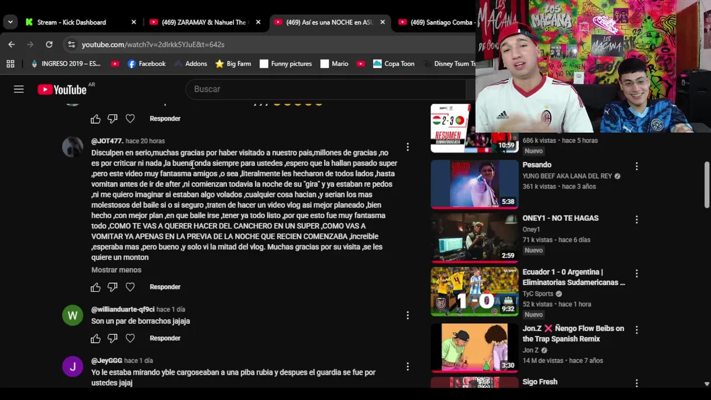The height and width of the screenshot is (400, 711).
Task: Go to YouTube home via logo
Action: click(x=62, y=89)
